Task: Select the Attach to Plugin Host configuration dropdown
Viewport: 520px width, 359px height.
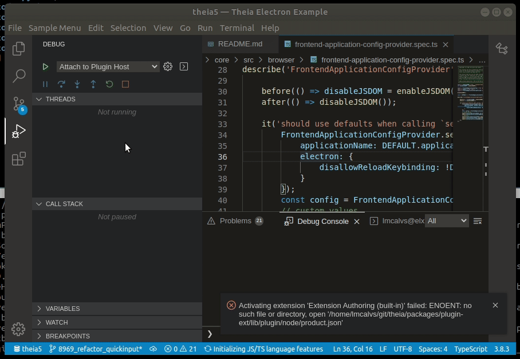Action: click(108, 67)
